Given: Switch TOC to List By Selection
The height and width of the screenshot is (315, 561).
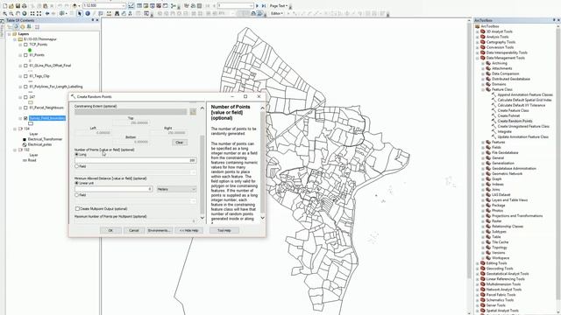Looking at the screenshot, I should 29,27.
